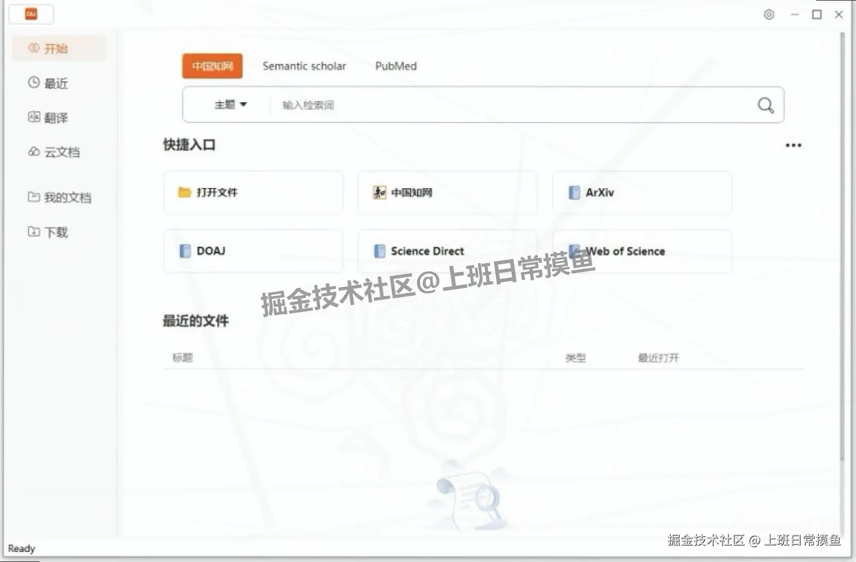Open the 开始 home page in sidebar

(x=54, y=48)
